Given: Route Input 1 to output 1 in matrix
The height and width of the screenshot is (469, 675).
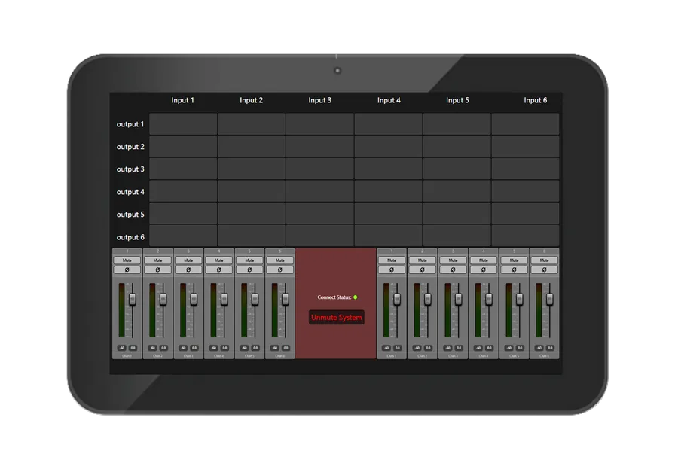Looking at the screenshot, I should [183, 124].
